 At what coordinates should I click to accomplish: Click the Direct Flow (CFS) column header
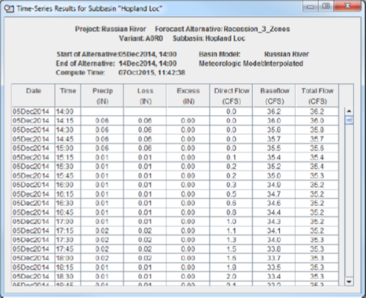point(231,96)
